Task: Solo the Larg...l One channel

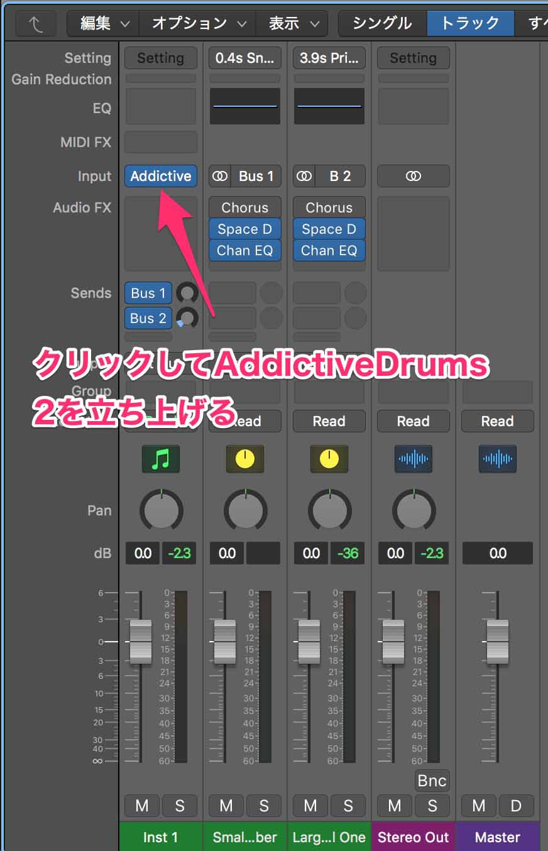Action: tap(348, 806)
